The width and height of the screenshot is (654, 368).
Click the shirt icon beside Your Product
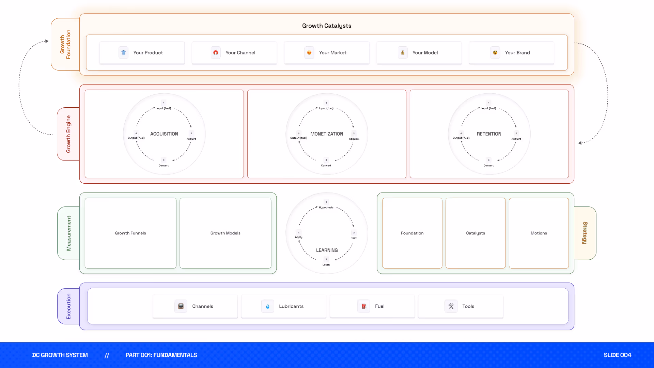(x=123, y=52)
